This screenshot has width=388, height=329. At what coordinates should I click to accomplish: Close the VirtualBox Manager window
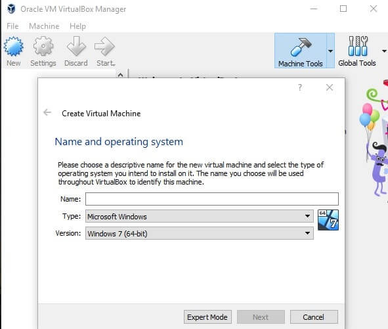[x=374, y=9]
